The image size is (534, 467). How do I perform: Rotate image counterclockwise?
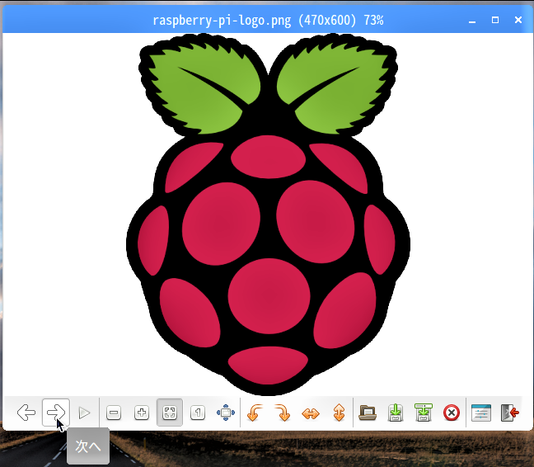[255, 413]
